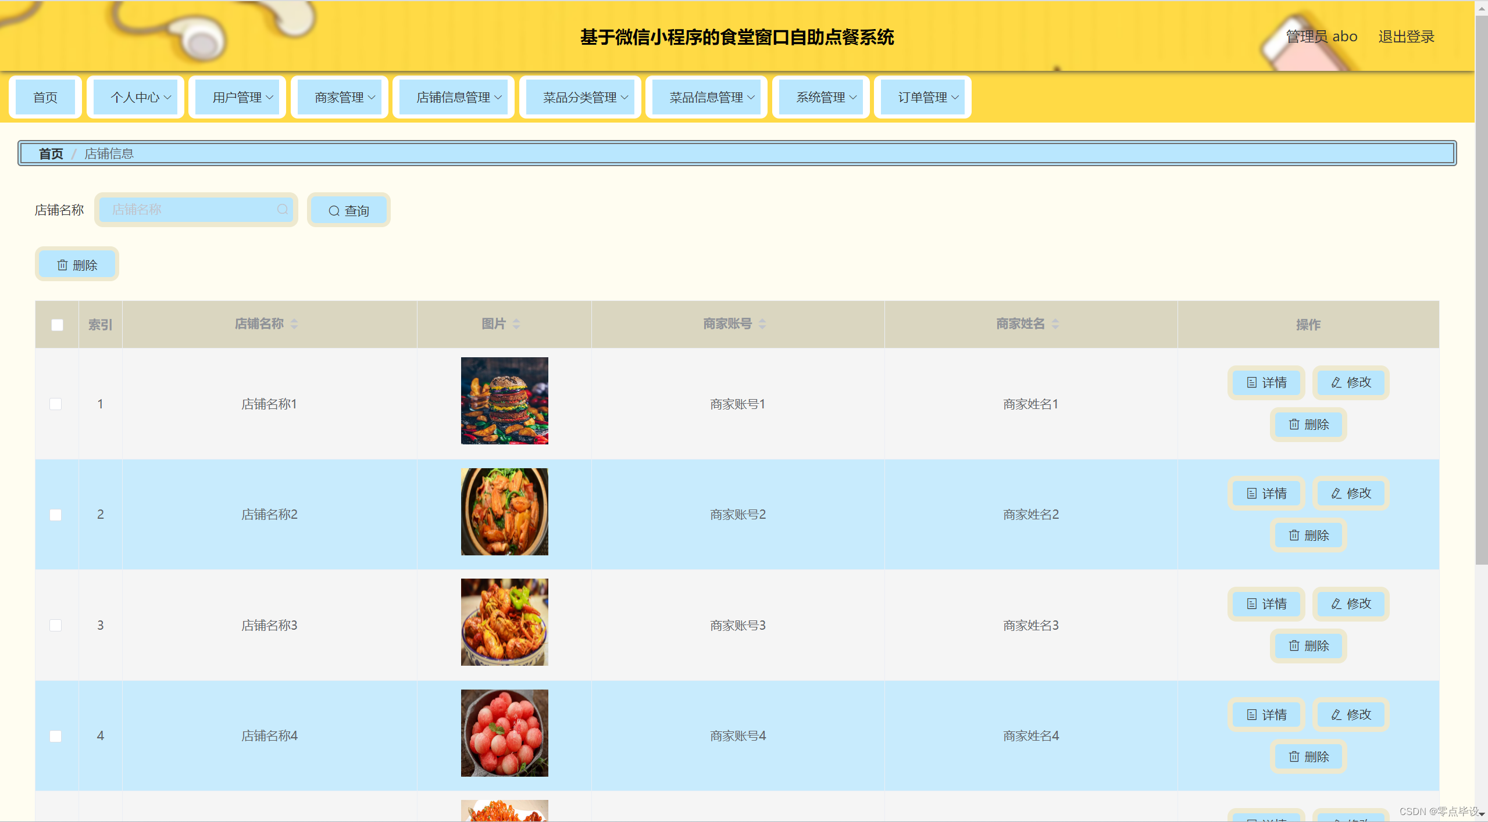The height and width of the screenshot is (822, 1488).
Task: Click the 修改 pencil icon for row 2
Action: click(1336, 493)
